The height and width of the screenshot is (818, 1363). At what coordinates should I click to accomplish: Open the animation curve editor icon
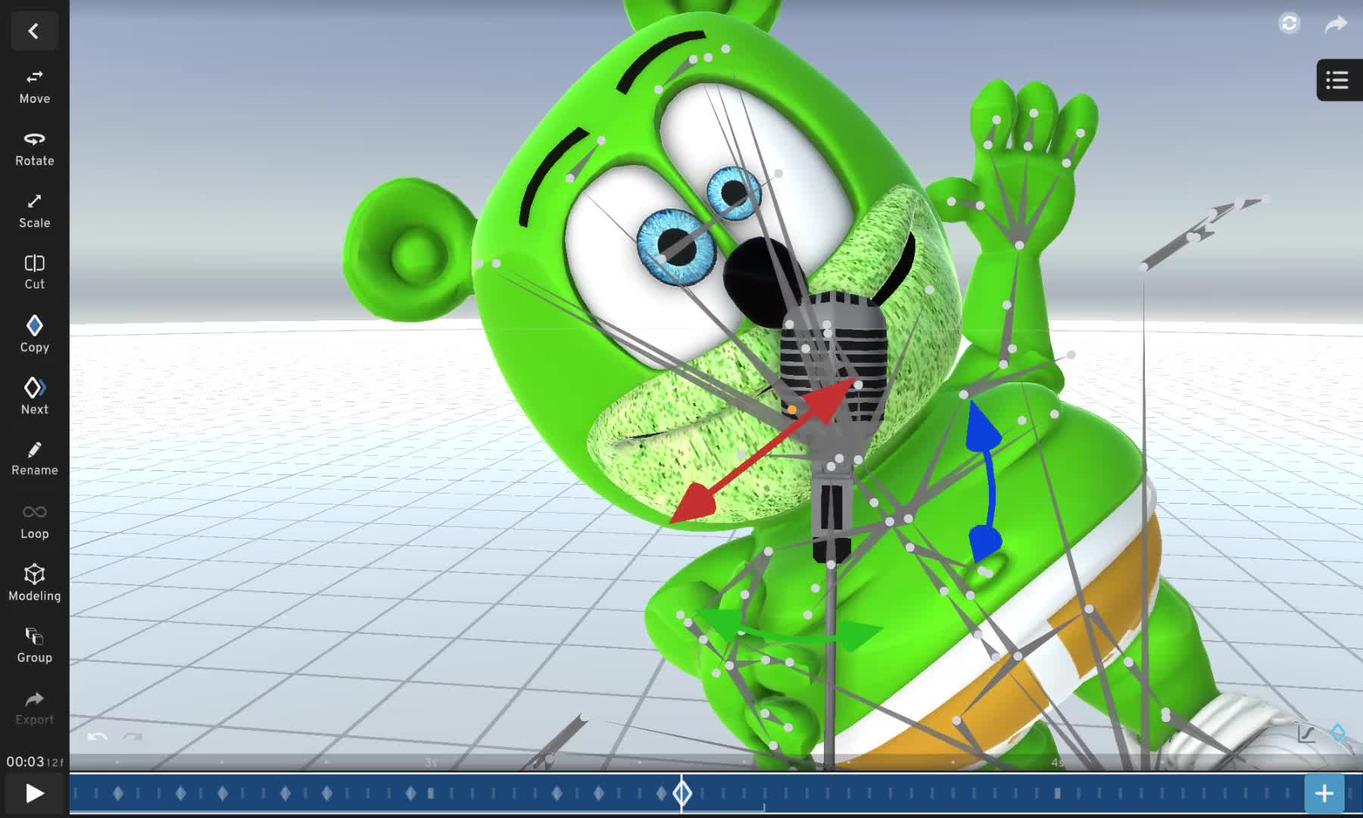pos(1307,733)
